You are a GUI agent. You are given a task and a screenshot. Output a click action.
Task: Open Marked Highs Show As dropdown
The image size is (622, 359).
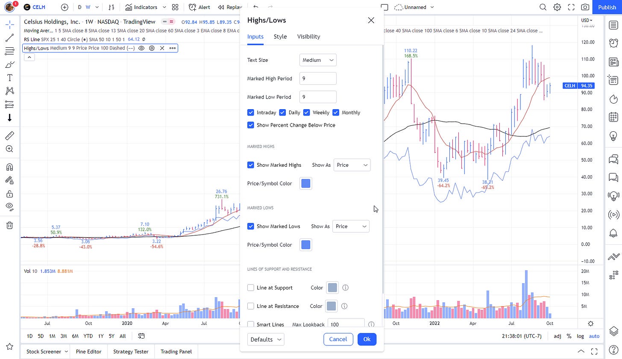point(352,165)
